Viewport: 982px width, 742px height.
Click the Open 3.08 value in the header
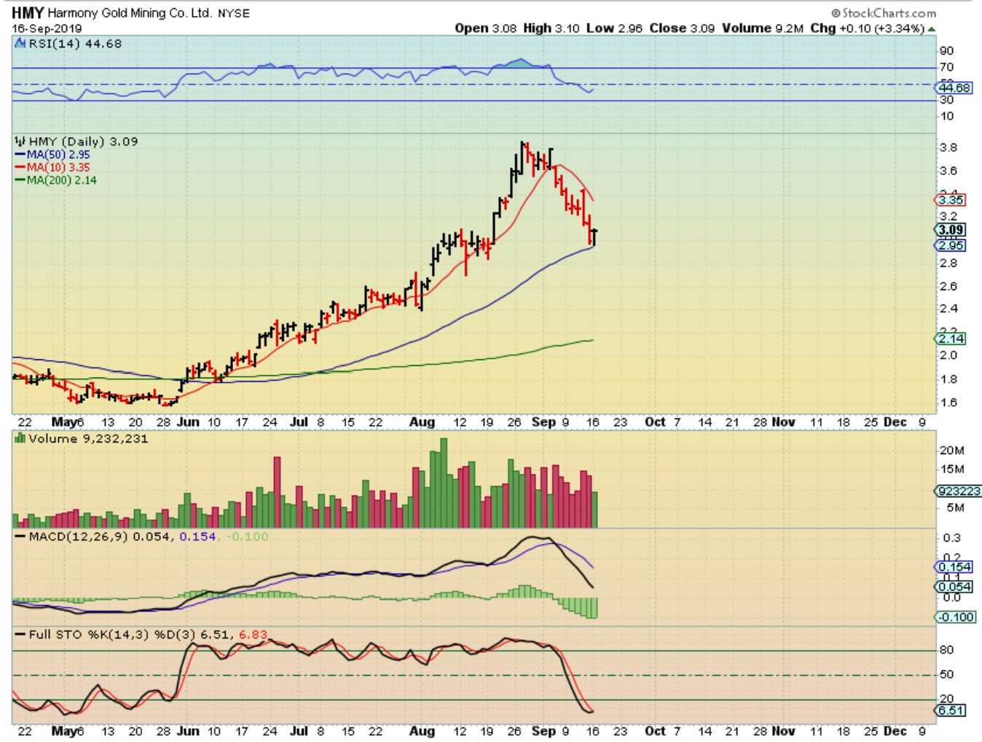[x=486, y=28]
